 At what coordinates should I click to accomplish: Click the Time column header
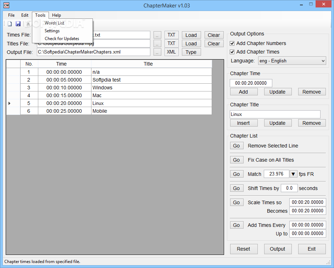coord(65,64)
